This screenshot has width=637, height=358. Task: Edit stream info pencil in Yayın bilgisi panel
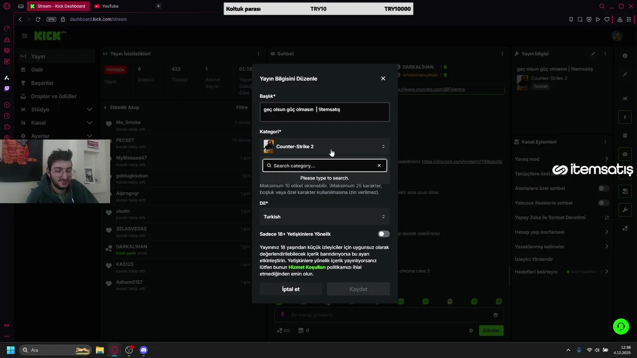pyautogui.click(x=593, y=54)
